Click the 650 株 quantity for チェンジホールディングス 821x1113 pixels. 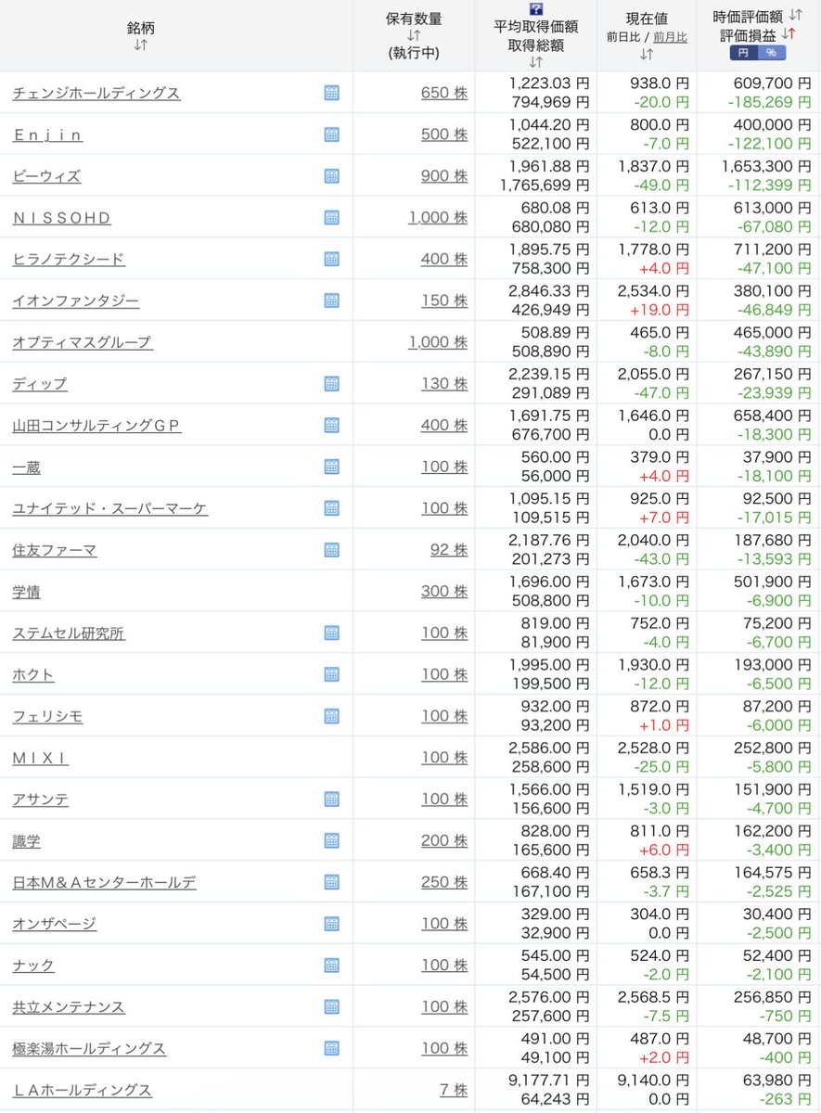pos(444,93)
